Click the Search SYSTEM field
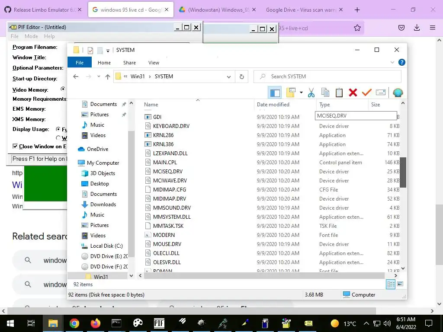Screen dimensions: 443x332 click(327, 77)
